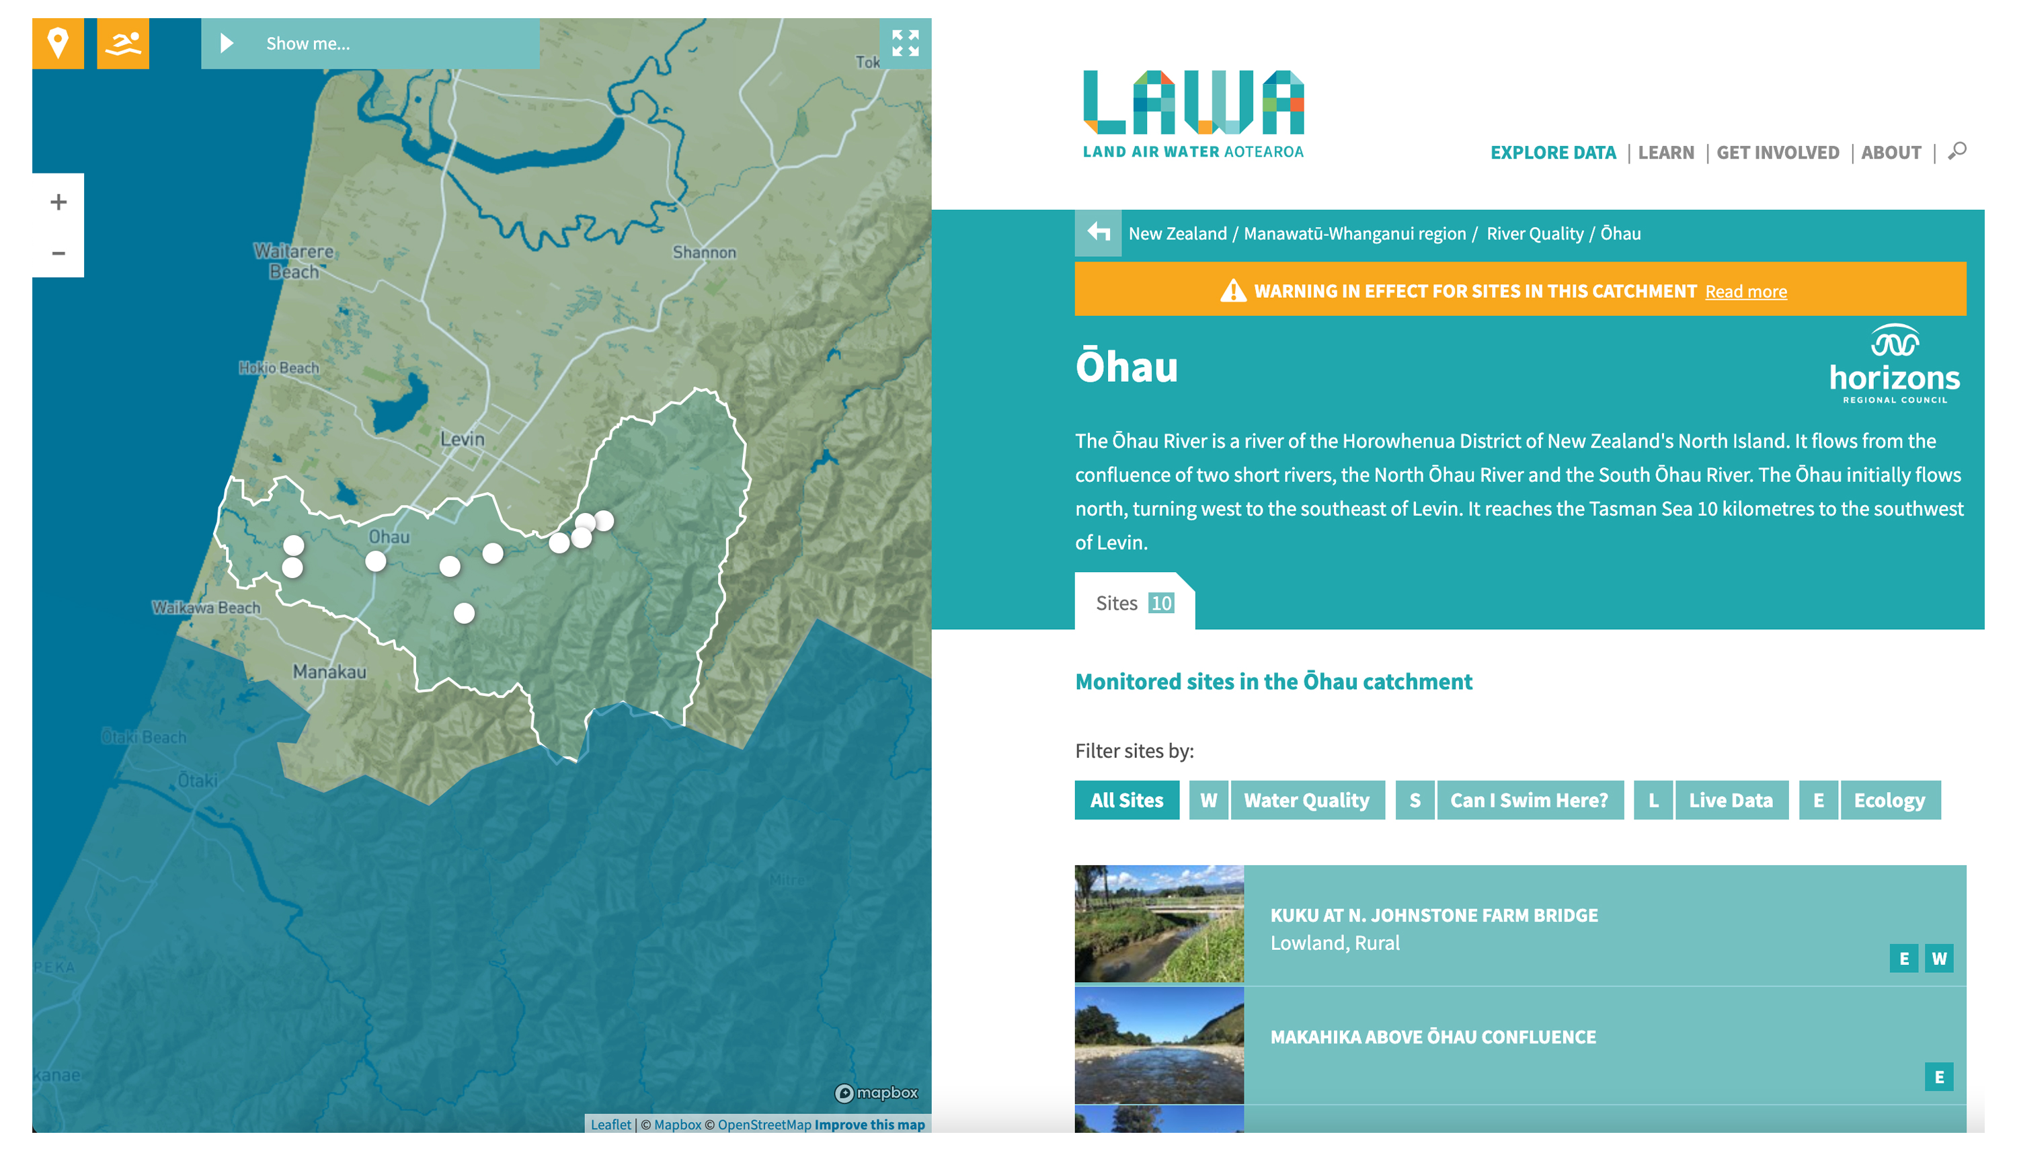Expand the Show me... play arrow
The image size is (2017, 1151).
(227, 44)
